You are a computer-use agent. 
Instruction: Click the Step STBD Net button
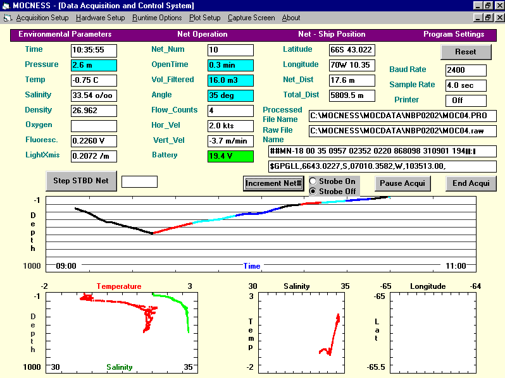click(x=80, y=181)
